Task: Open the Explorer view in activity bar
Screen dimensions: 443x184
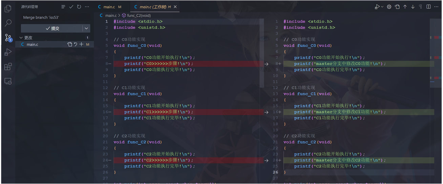Action: coord(8,8)
